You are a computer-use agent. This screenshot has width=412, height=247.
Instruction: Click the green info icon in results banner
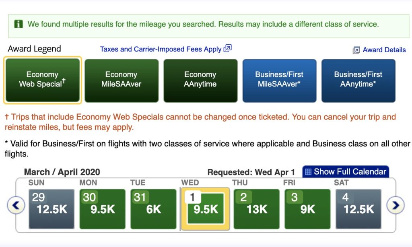click(19, 24)
